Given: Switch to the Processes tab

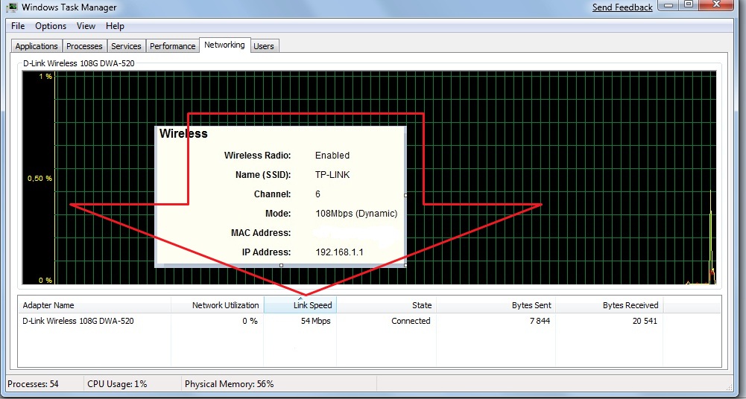Looking at the screenshot, I should (x=84, y=46).
